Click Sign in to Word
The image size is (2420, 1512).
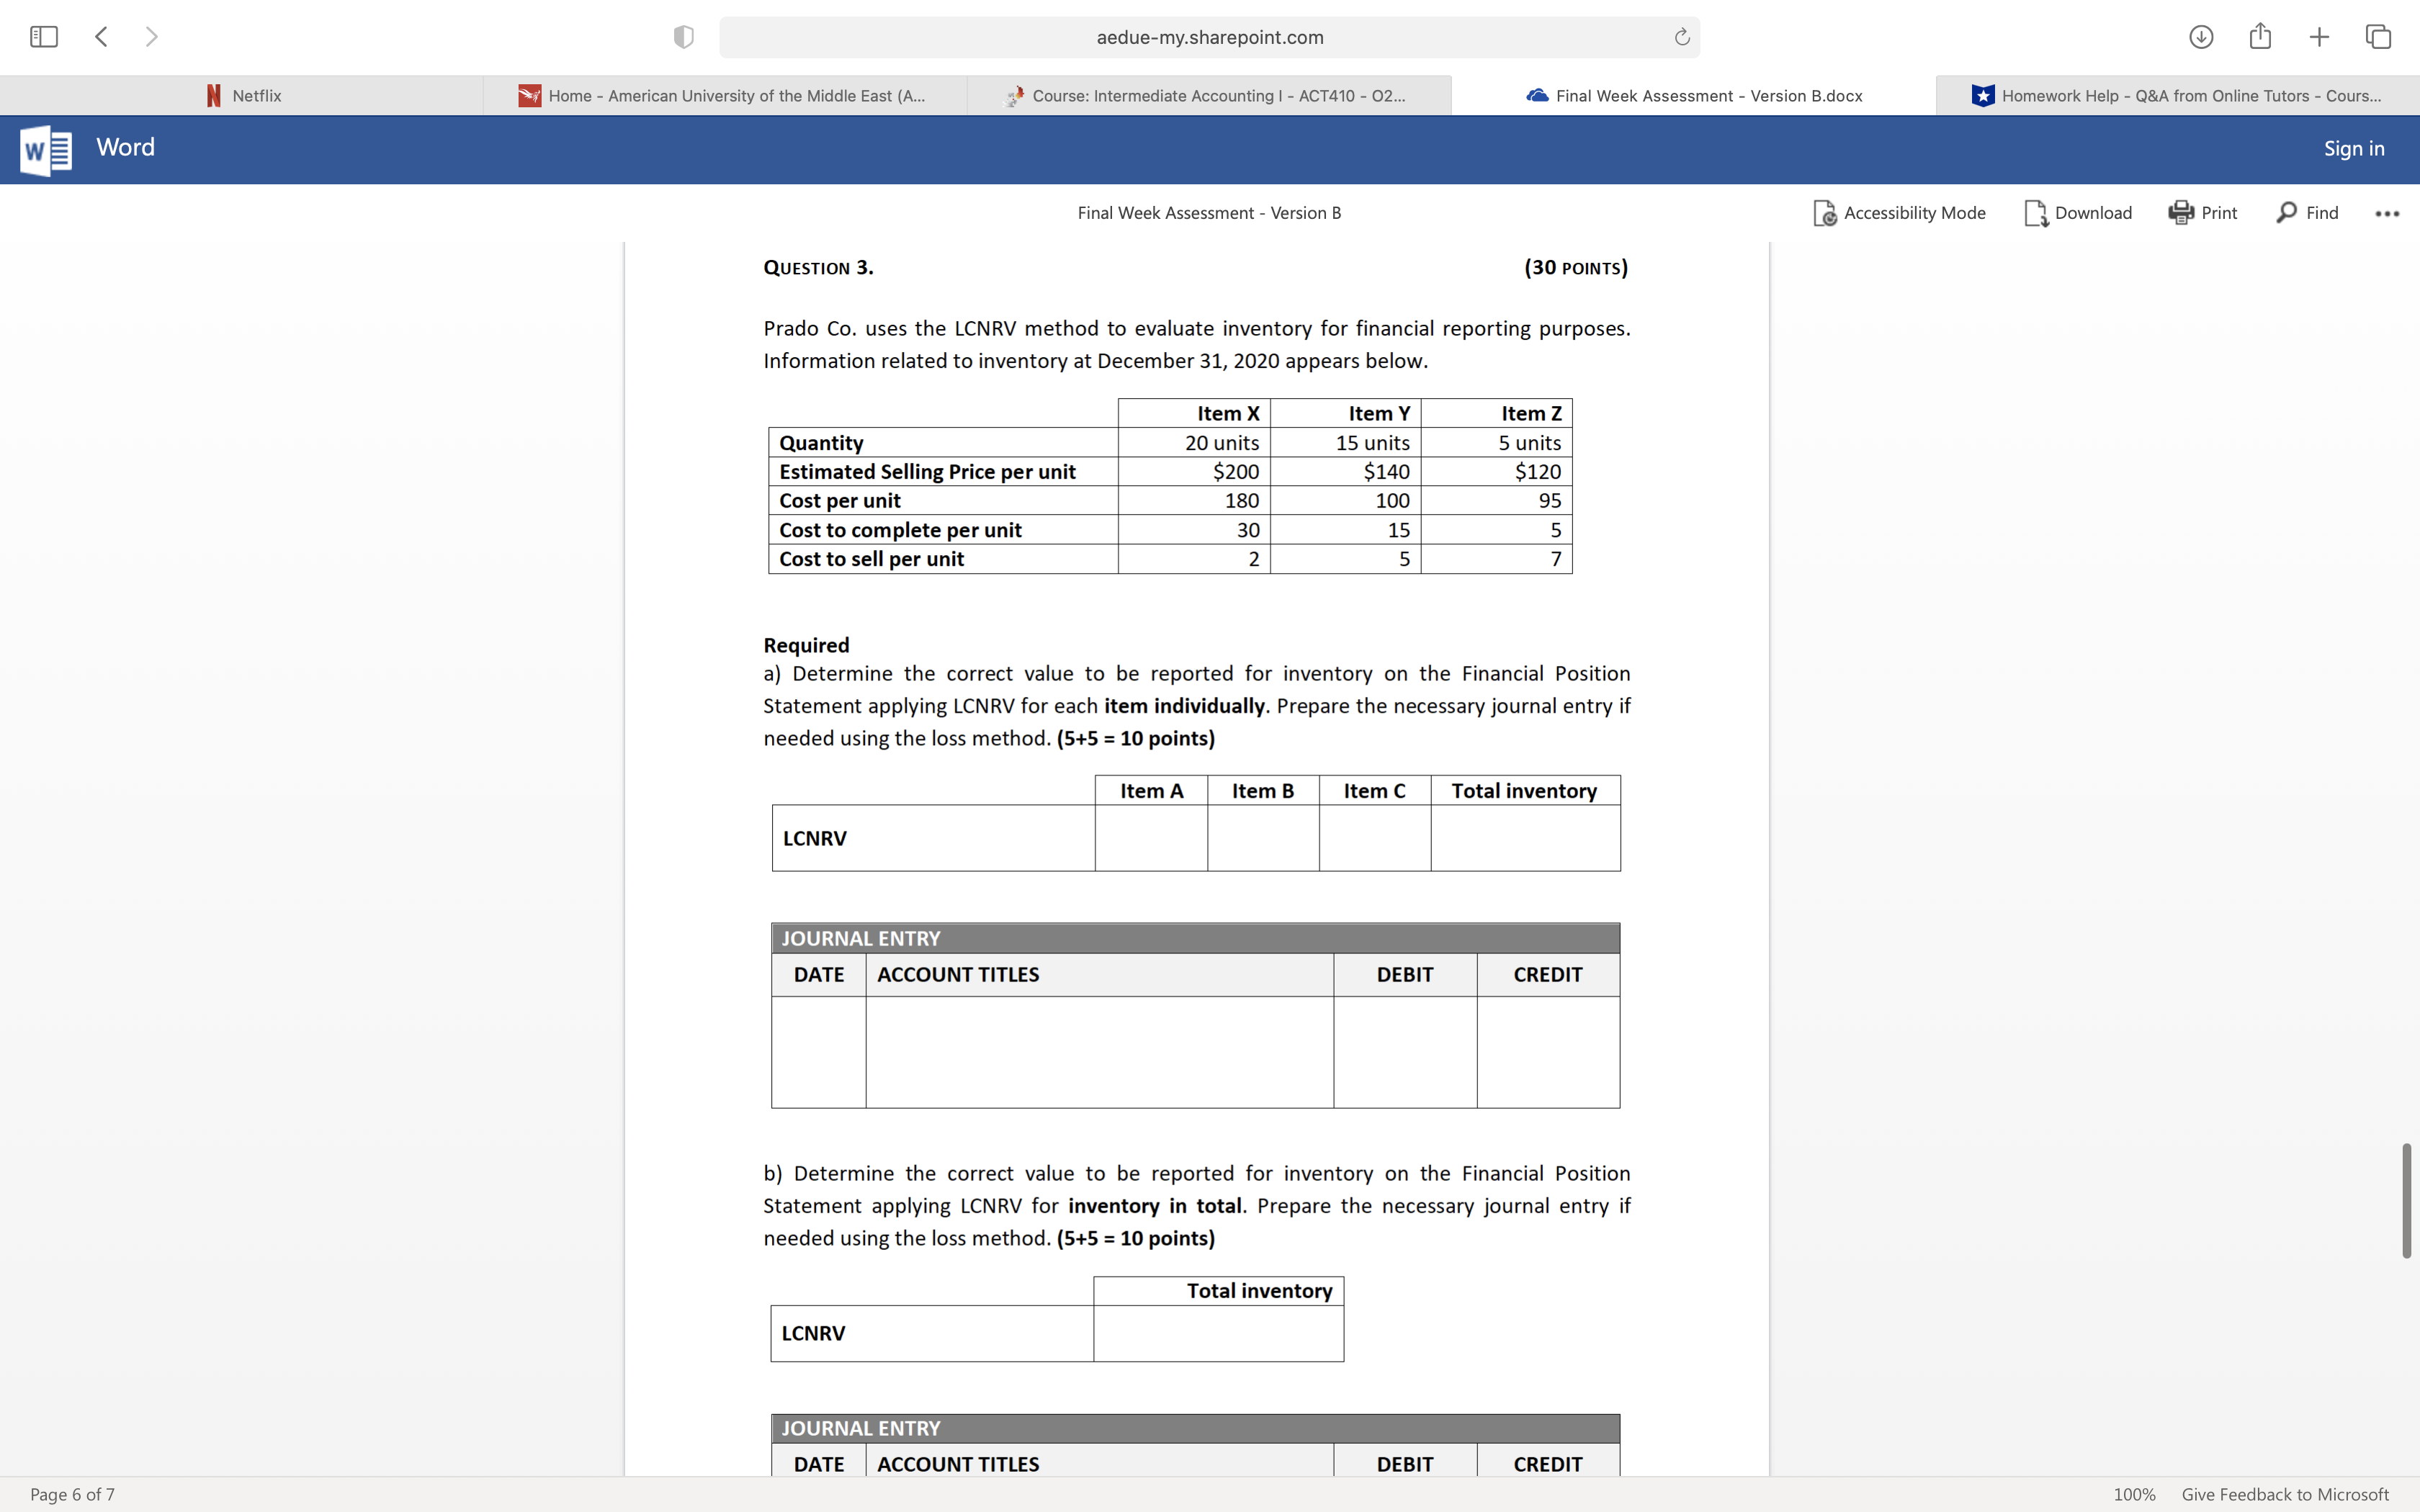click(x=2353, y=149)
